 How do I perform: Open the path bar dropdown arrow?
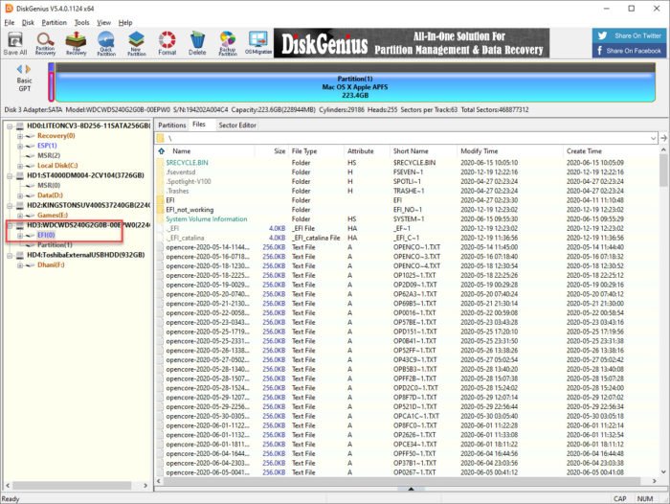(x=653, y=138)
